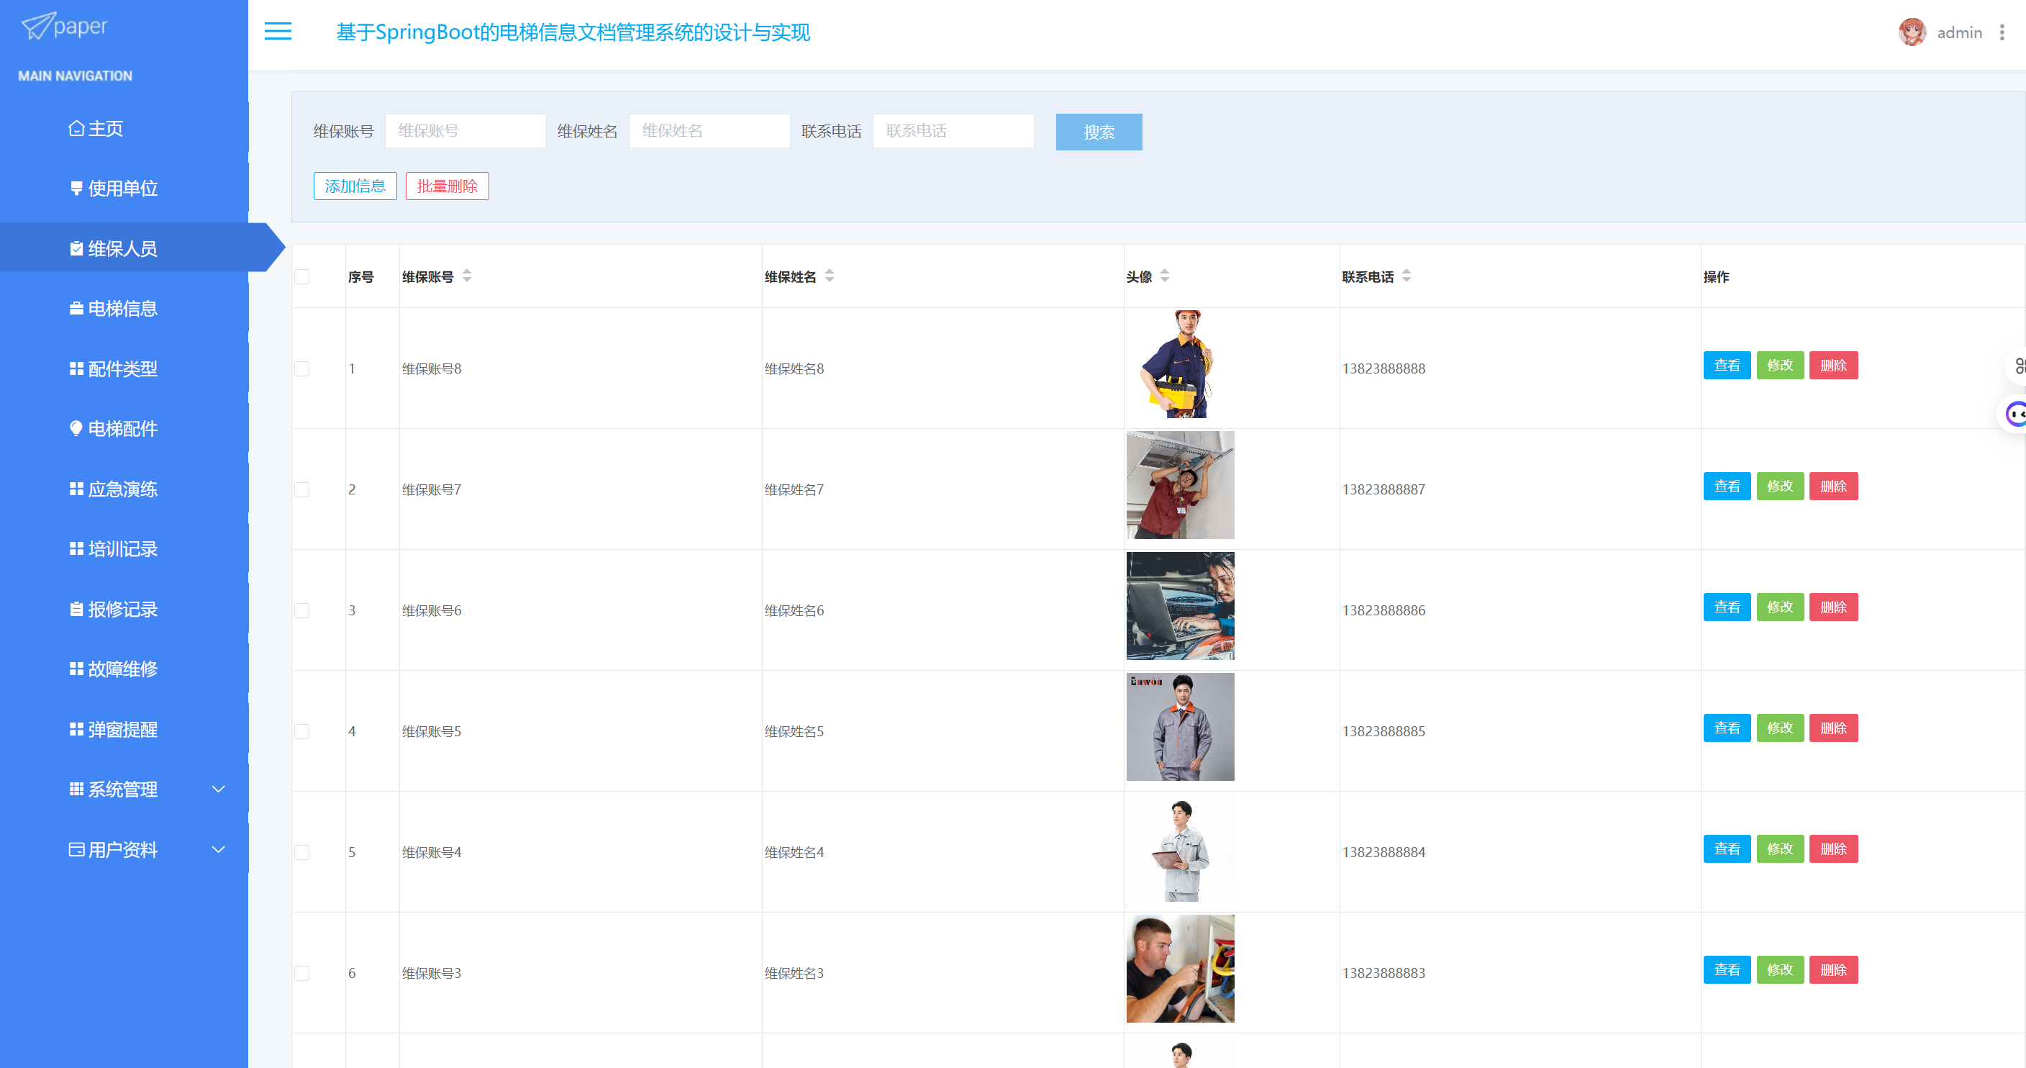Check the row for 维保账号7

(302, 490)
